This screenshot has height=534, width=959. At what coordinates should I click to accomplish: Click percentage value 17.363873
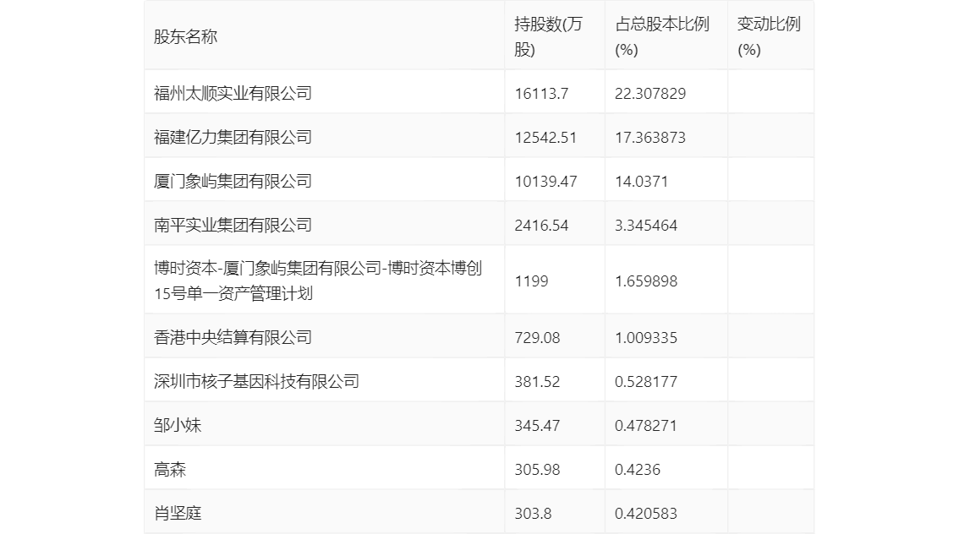(650, 138)
